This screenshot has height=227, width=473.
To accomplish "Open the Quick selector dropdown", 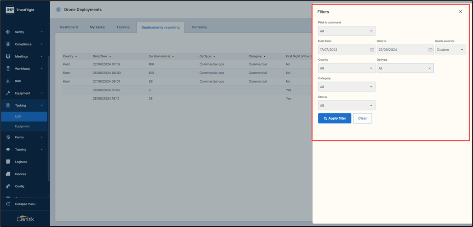I will [x=450, y=50].
